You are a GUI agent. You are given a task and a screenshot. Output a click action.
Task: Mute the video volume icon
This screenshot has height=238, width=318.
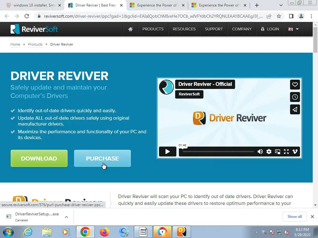click(x=260, y=152)
